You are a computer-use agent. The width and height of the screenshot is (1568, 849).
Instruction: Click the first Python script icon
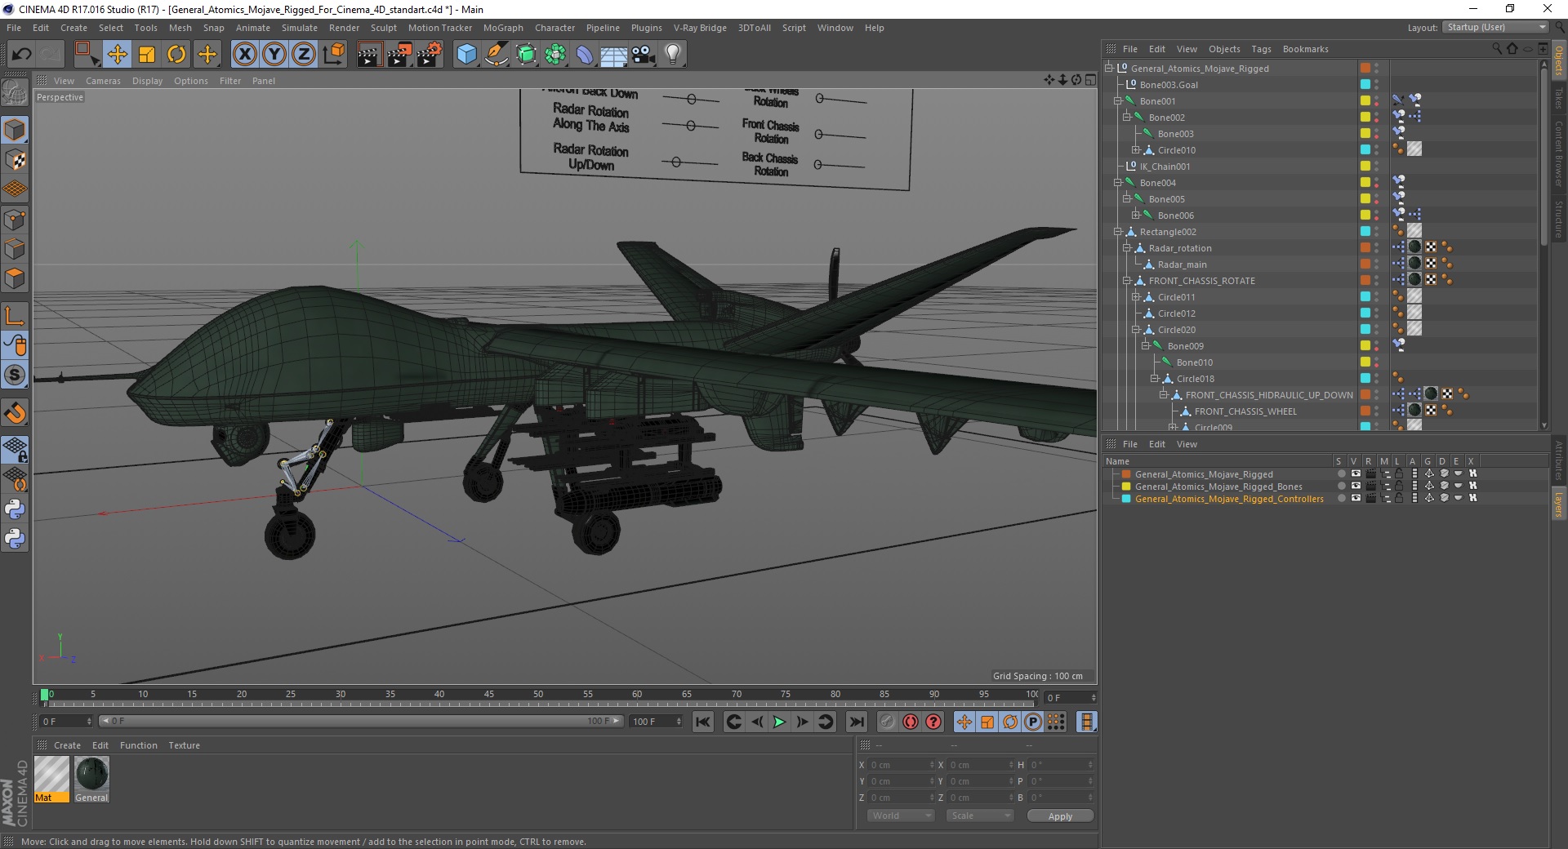(x=15, y=509)
